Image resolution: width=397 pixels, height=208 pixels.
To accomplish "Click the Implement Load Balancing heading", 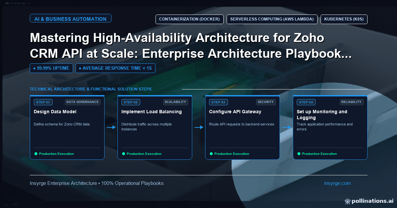I will (152, 112).
